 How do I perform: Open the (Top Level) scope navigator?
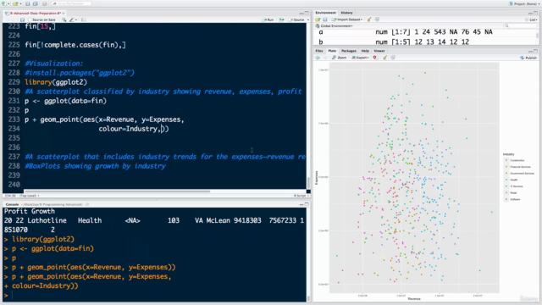tap(30, 196)
